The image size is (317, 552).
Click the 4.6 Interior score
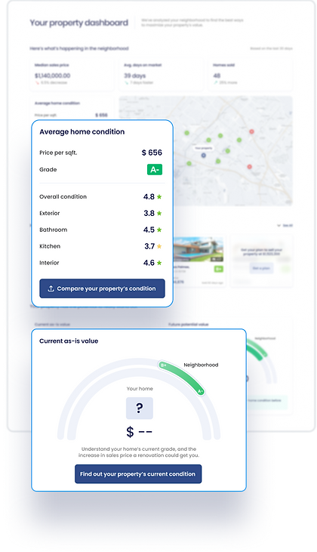149,263
